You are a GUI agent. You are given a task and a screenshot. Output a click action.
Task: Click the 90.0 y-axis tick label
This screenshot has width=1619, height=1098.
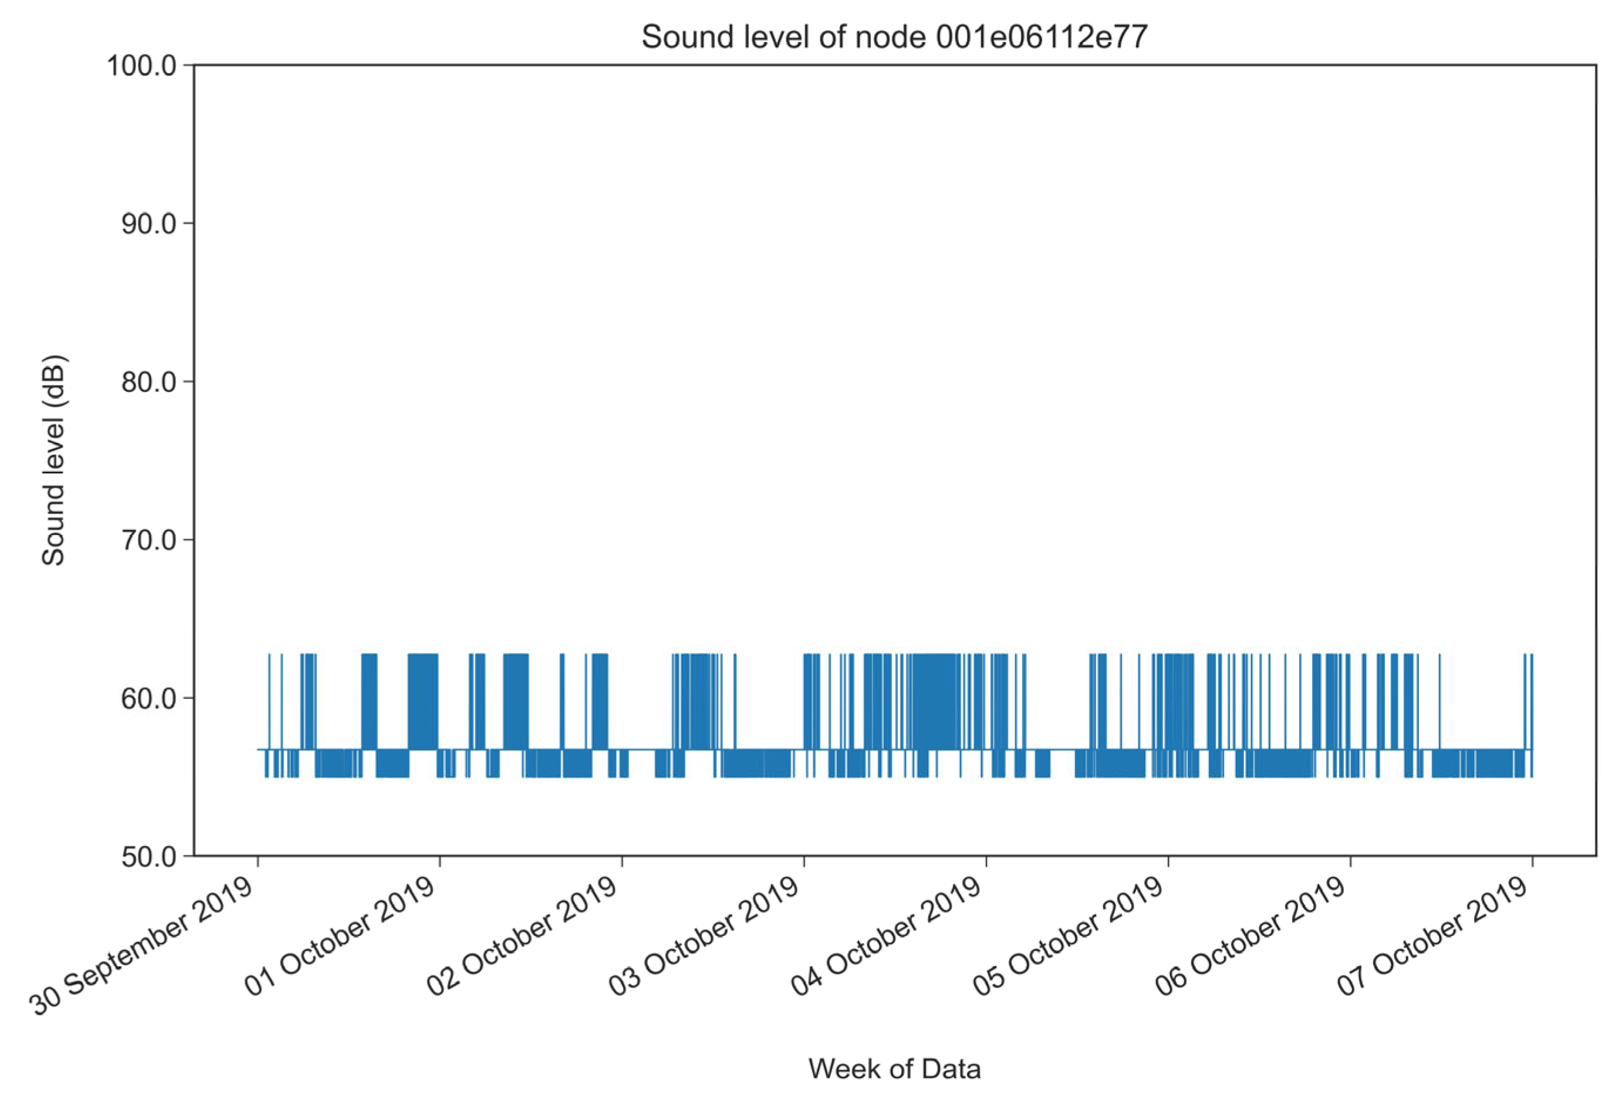pos(148,224)
